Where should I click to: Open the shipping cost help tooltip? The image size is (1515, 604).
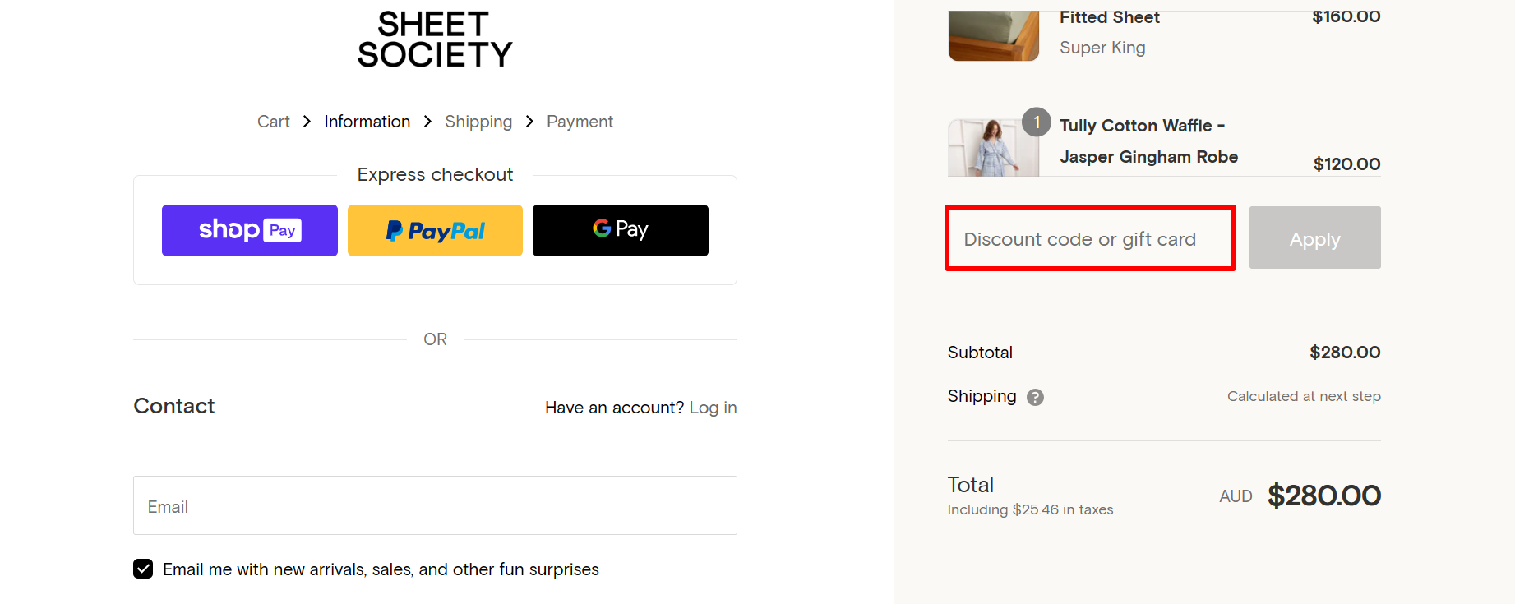click(1035, 396)
